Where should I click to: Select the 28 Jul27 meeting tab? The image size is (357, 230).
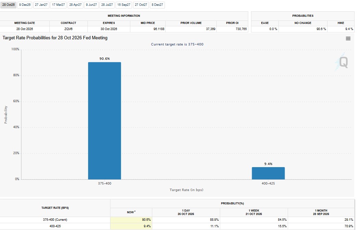(107, 5)
